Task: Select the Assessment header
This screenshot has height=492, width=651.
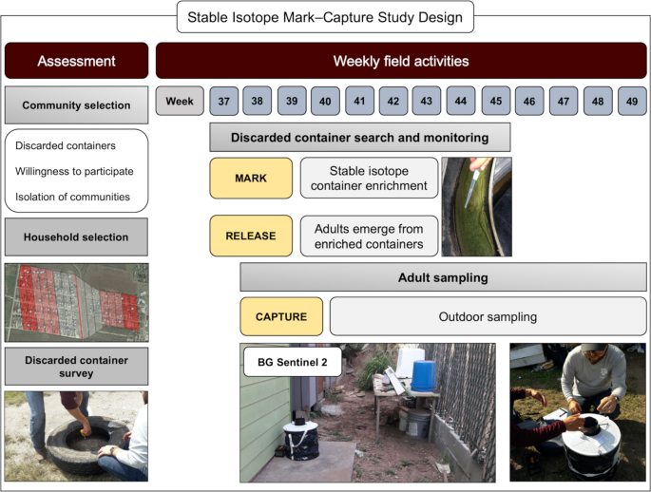Action: [76, 61]
